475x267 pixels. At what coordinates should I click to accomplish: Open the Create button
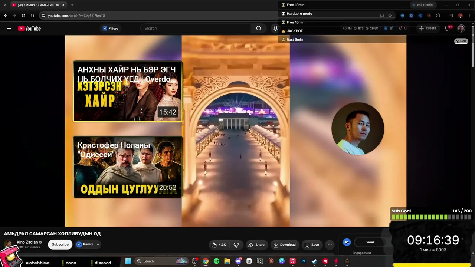(x=427, y=29)
